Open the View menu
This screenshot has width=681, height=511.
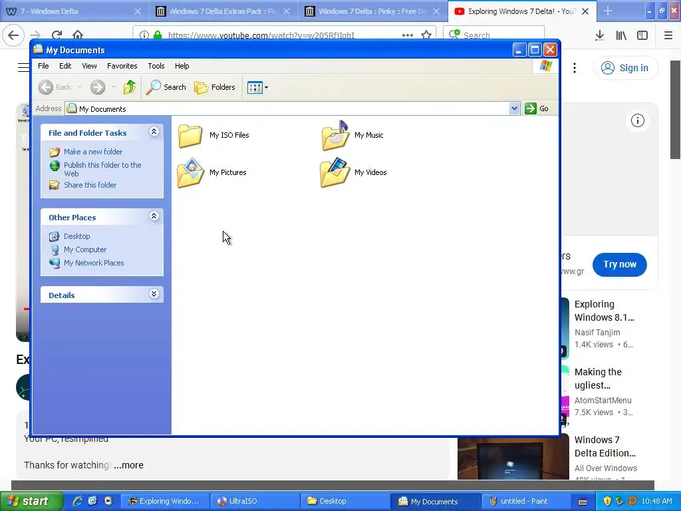coord(89,66)
